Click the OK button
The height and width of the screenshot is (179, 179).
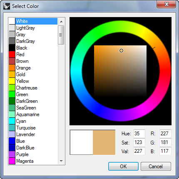[123, 166]
